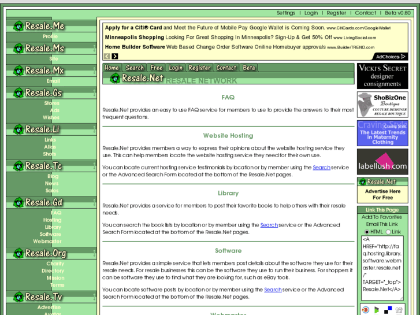
Task: Open the Free tab
Action: (x=157, y=68)
